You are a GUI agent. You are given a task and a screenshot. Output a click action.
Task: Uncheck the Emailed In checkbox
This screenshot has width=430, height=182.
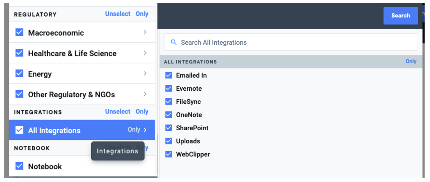click(169, 75)
